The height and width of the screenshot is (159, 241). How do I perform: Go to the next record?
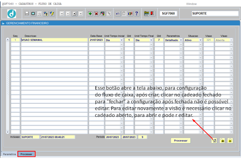coord(74,13)
